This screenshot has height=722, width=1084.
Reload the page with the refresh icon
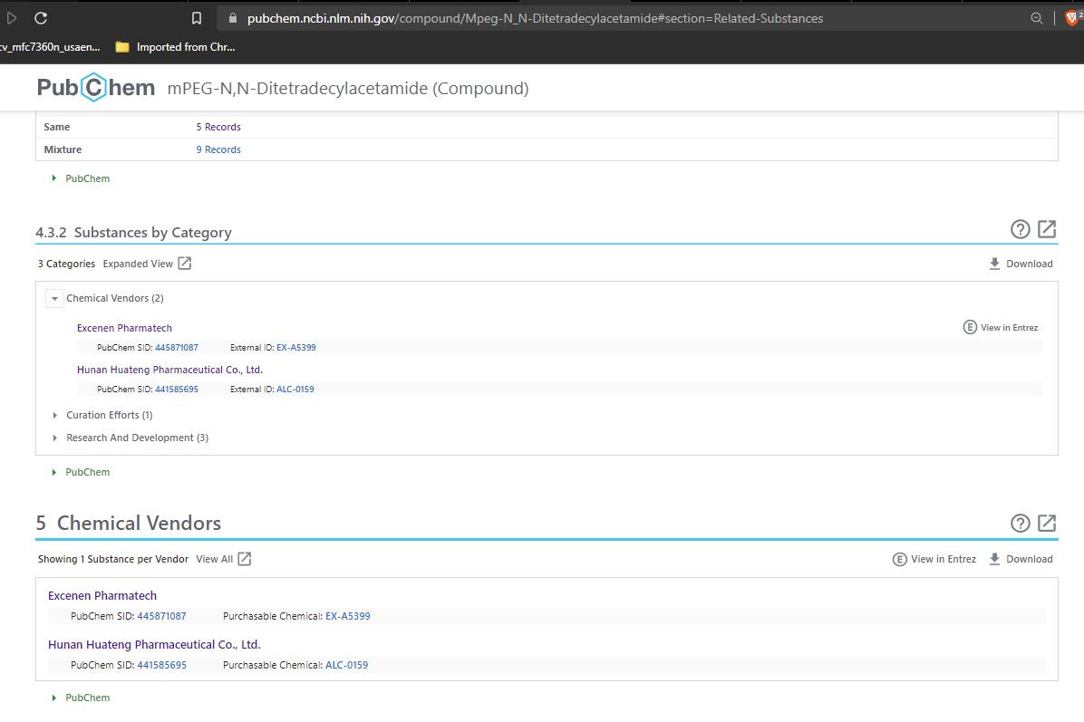pos(41,18)
